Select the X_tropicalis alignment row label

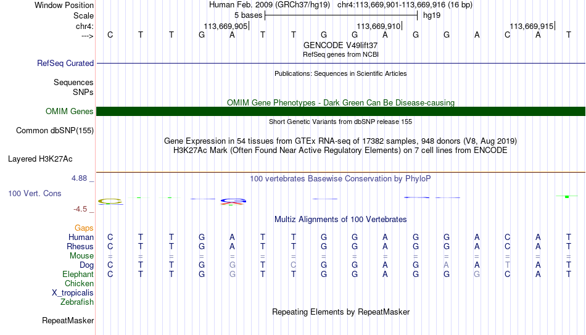[x=73, y=293]
